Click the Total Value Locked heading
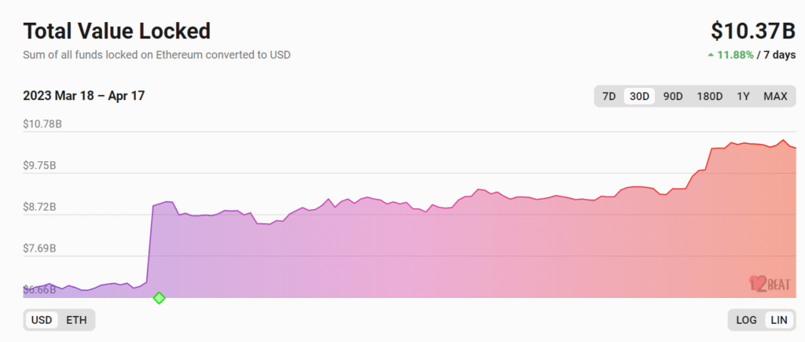This screenshot has width=805, height=342. [117, 31]
